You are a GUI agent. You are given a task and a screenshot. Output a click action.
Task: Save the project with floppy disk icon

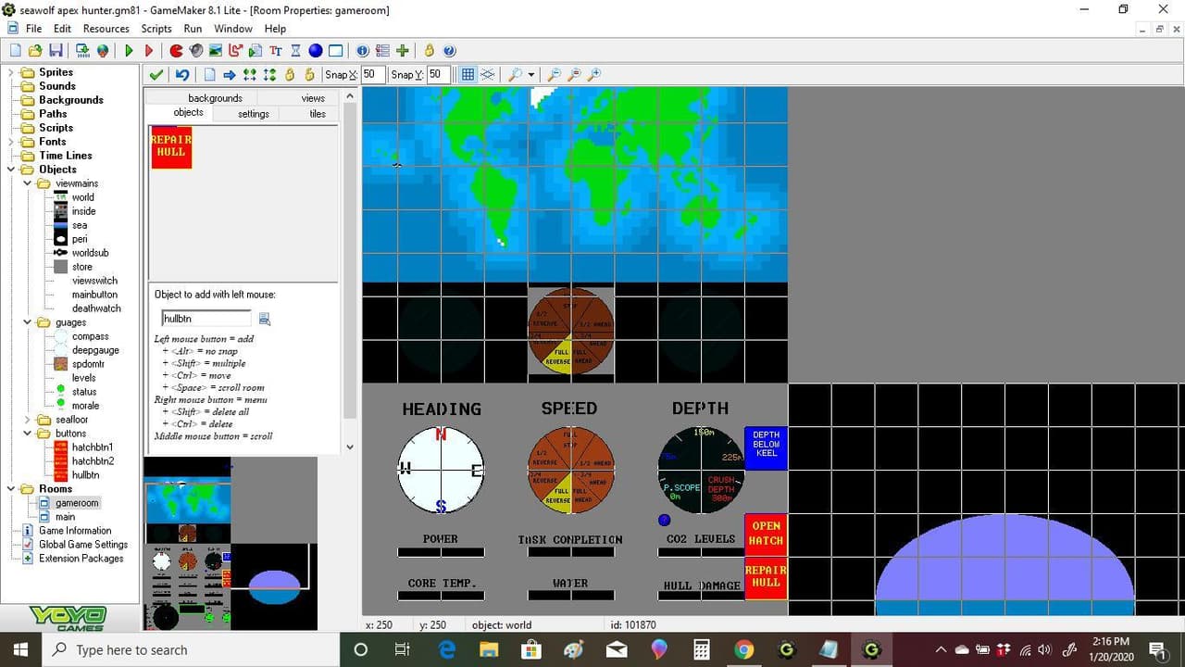click(56, 51)
